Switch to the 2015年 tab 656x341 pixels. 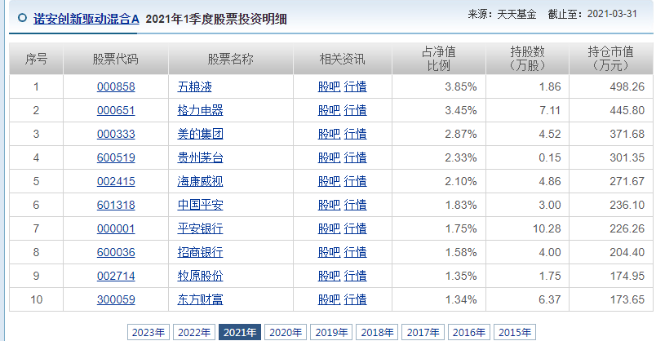click(x=515, y=332)
